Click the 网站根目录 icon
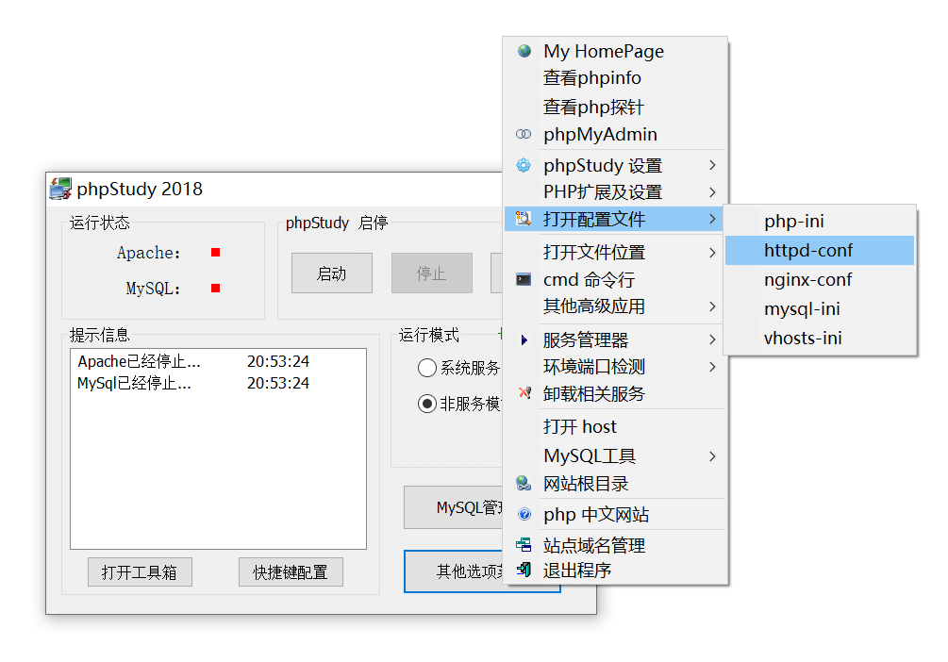948x662 pixels. [524, 484]
